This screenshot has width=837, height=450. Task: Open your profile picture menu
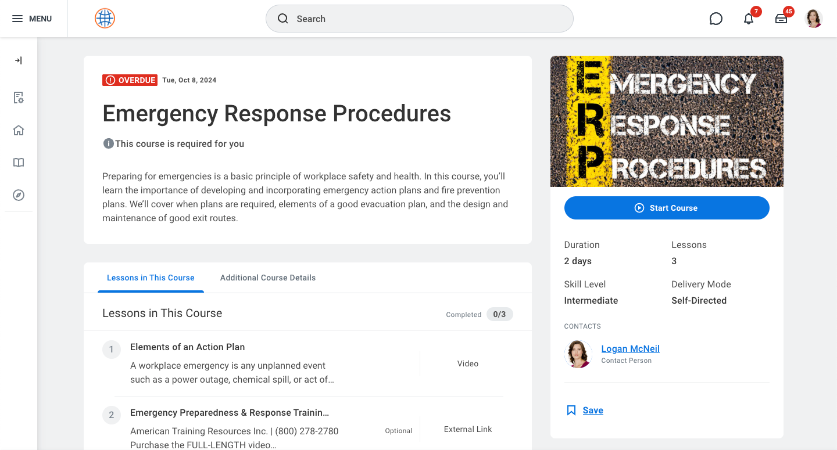pos(814,18)
